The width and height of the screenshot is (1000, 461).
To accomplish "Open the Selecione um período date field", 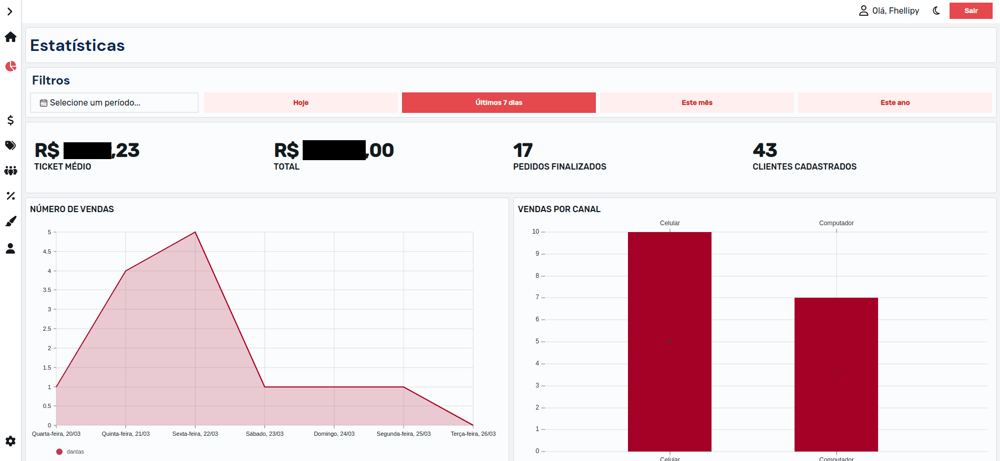I will (114, 102).
